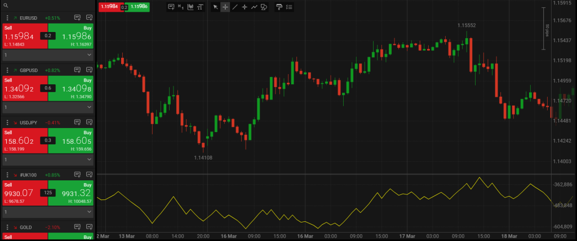Pick the trend line drawing tool
577x241 pixels.
pyautogui.click(x=235, y=7)
